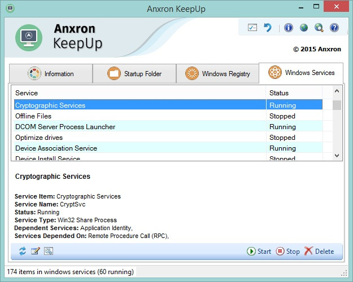The image size is (353, 282).
Task: Click the edit service pencil icon
Action: coord(36,251)
